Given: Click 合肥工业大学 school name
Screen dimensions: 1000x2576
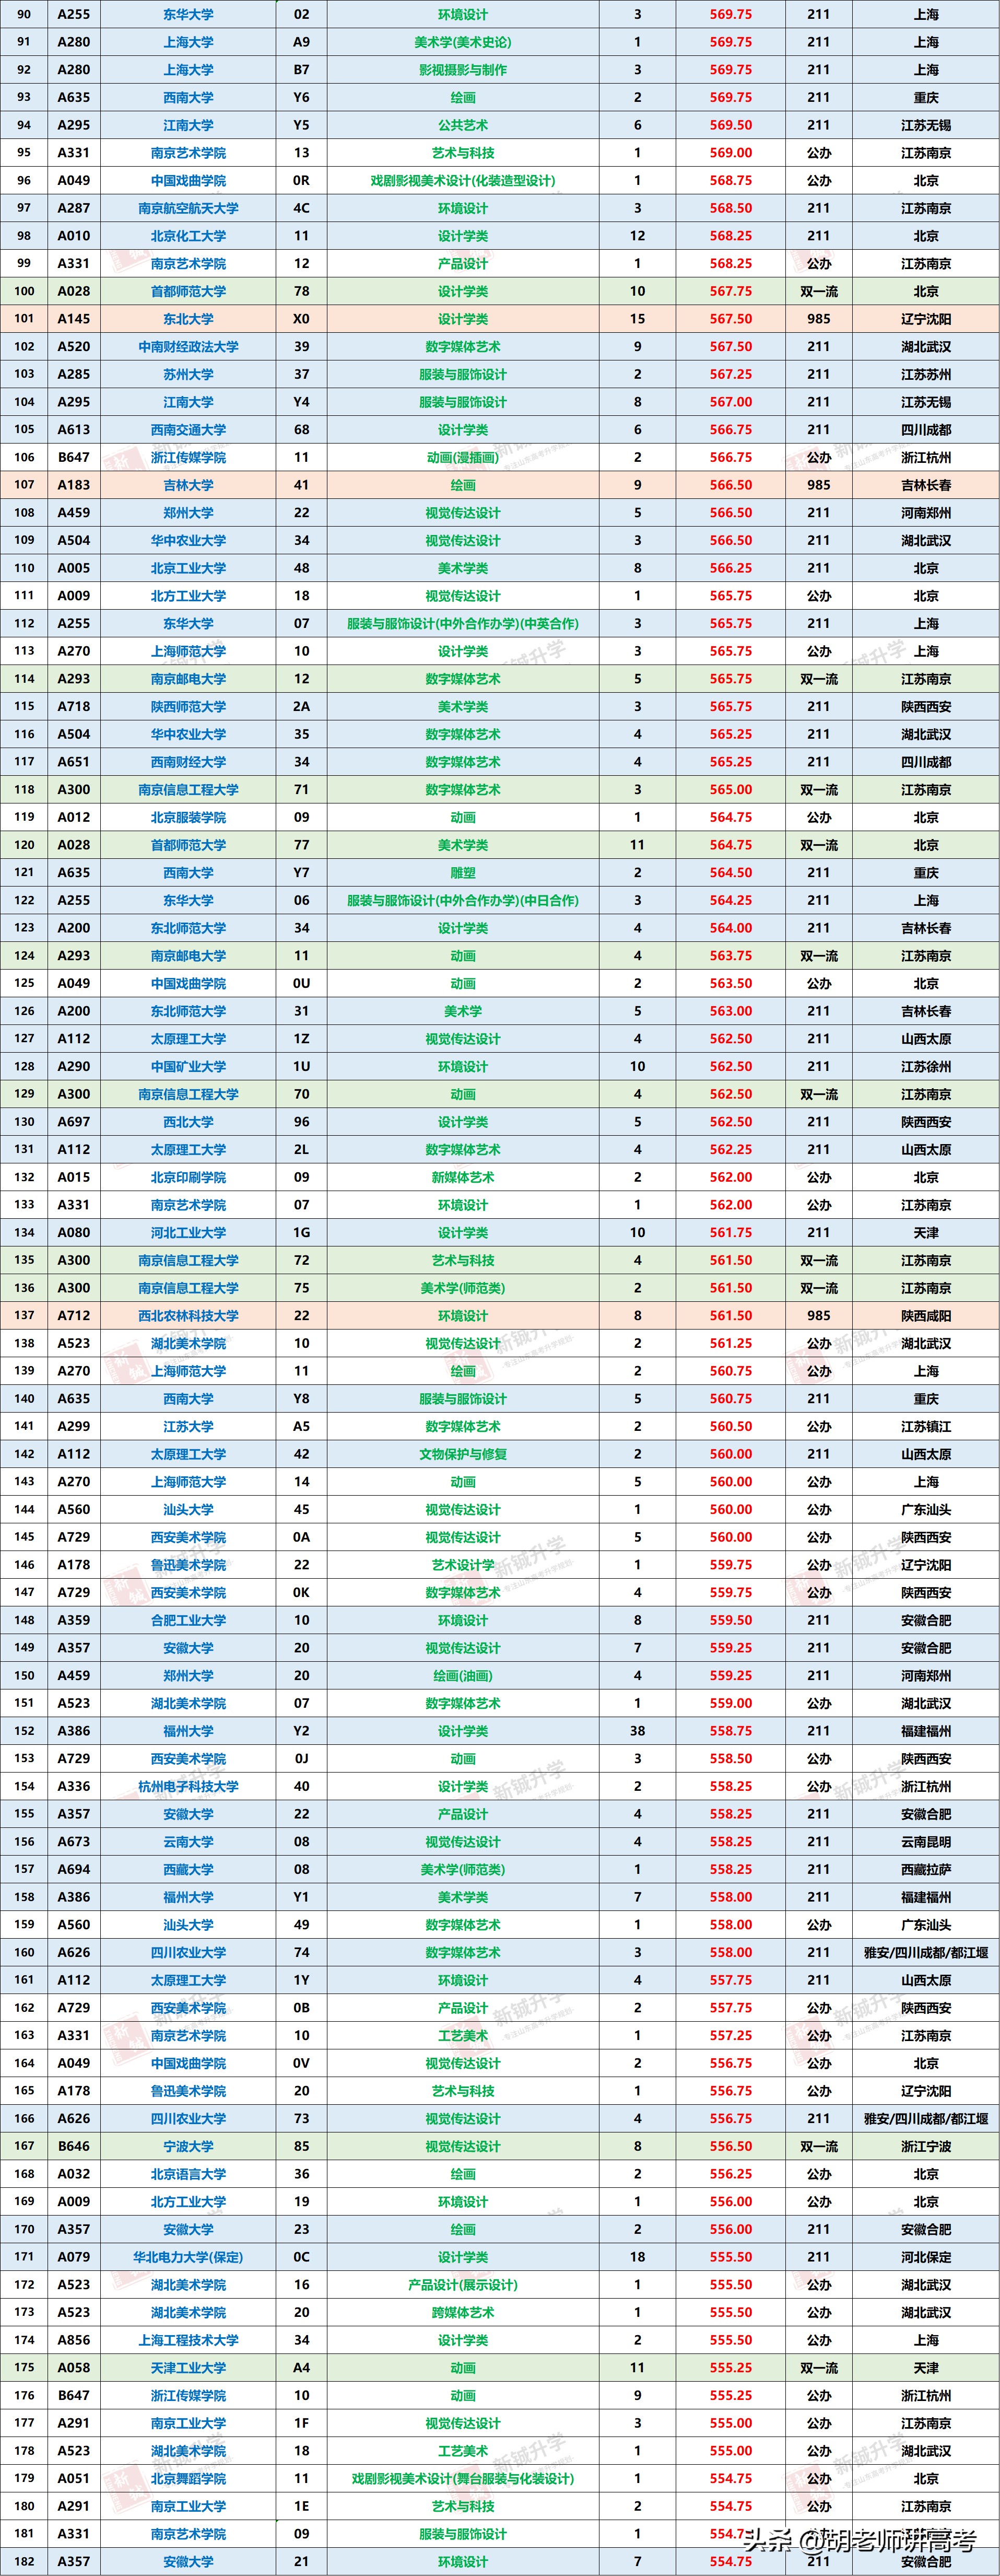Looking at the screenshot, I should click(x=188, y=1620).
